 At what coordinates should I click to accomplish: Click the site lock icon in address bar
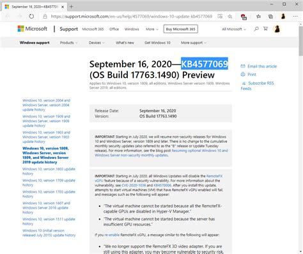45,17
